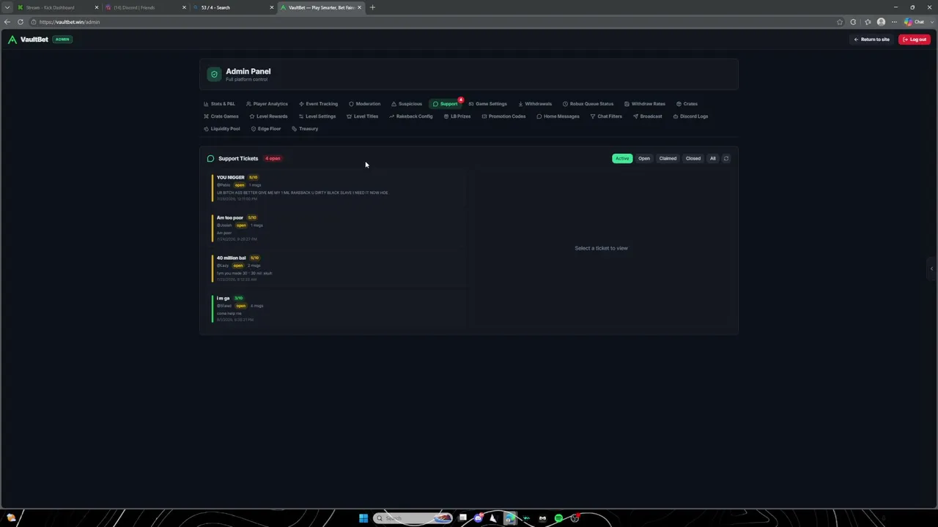Image resolution: width=938 pixels, height=527 pixels.
Task: Go to the Withdrawals tab
Action: pyautogui.click(x=535, y=104)
